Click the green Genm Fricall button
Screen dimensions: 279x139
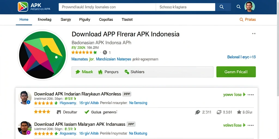coord(236,72)
